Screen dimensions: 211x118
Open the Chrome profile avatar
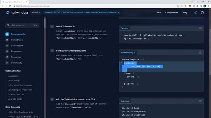click(205, 6)
